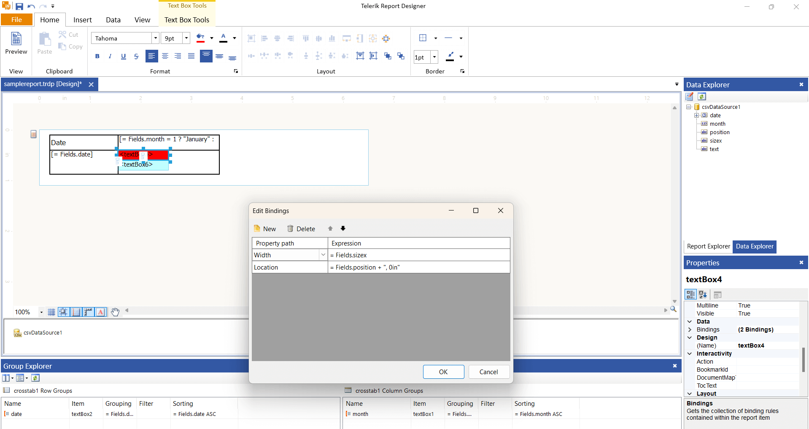Toggle grid display in the status bar
Viewport: 809px width, 429px height.
click(51, 312)
